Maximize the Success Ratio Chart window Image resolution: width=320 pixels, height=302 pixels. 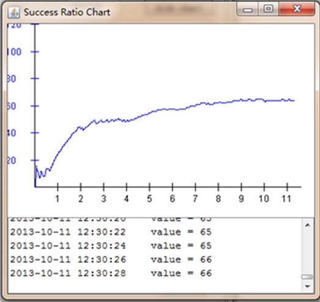pyautogui.click(x=268, y=9)
